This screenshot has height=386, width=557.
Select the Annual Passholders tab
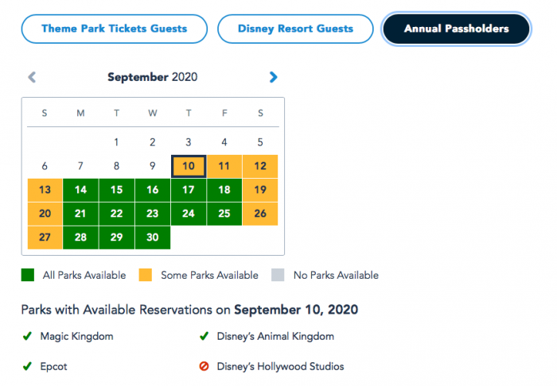[456, 29]
